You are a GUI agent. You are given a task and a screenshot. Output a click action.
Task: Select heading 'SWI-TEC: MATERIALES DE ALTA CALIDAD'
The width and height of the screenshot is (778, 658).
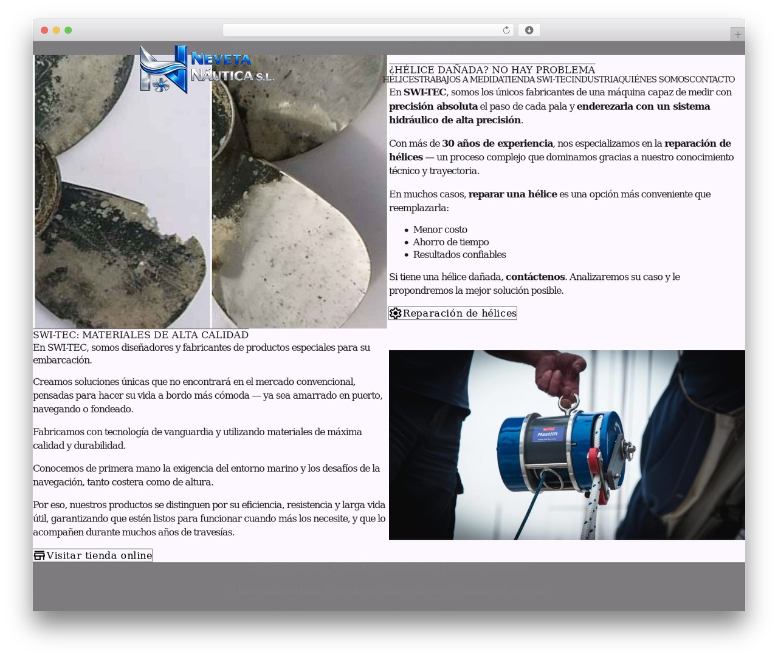tap(141, 335)
